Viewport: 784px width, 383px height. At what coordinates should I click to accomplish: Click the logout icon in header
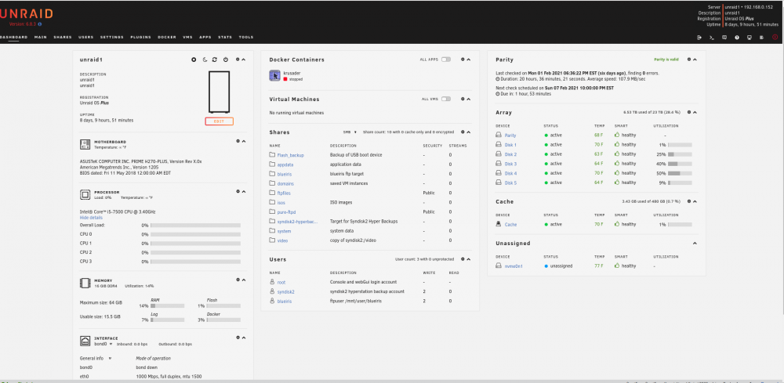tap(699, 38)
